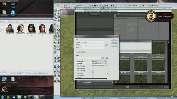The width and height of the screenshot is (177, 99).
Task: Click OK To All button
Action: 114,43
